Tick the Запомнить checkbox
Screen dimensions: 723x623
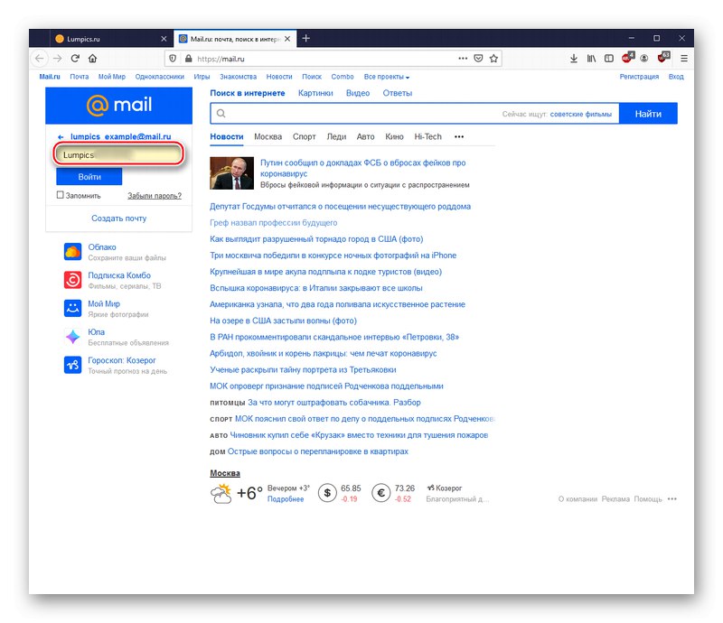[x=60, y=195]
